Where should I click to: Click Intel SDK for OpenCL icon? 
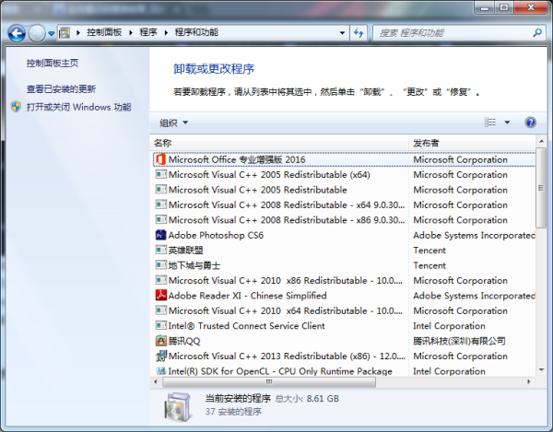160,370
